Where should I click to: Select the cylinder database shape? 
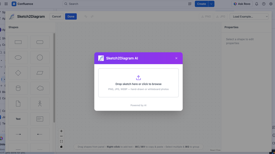pyautogui.click(x=18, y=88)
